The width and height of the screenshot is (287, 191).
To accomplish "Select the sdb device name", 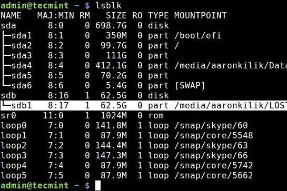I will coord(8,96).
